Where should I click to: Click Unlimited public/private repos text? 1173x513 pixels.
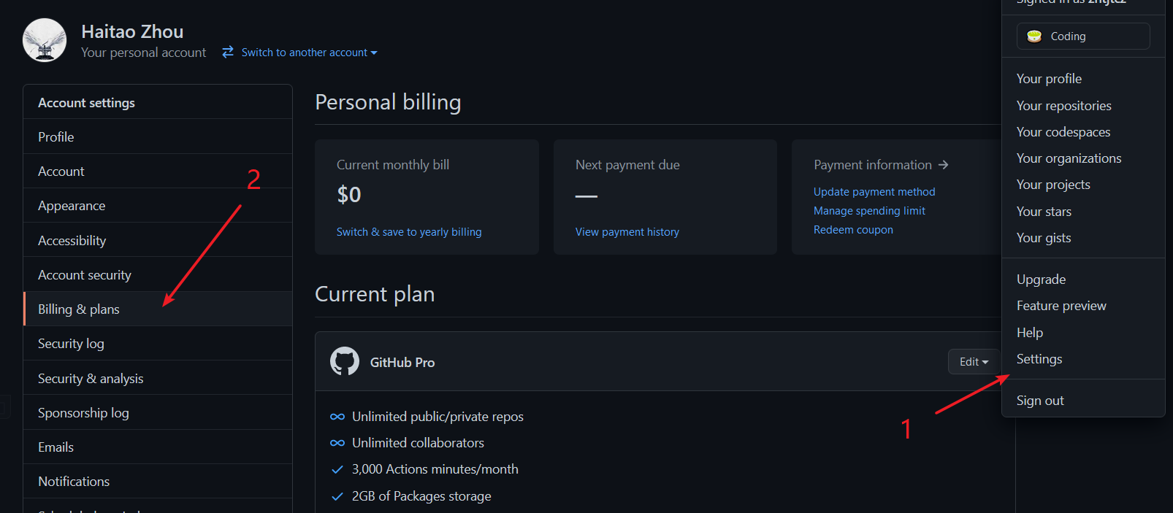438,417
